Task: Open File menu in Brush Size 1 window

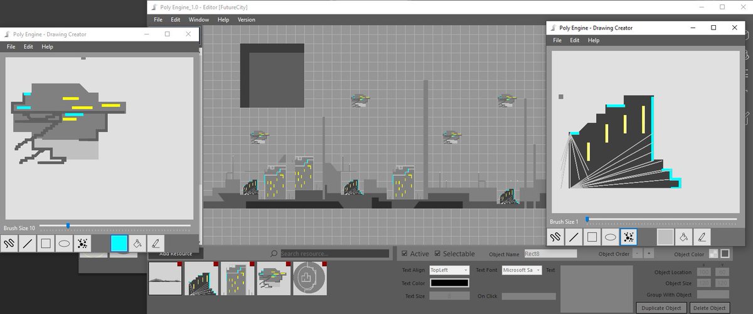Action: (557, 40)
